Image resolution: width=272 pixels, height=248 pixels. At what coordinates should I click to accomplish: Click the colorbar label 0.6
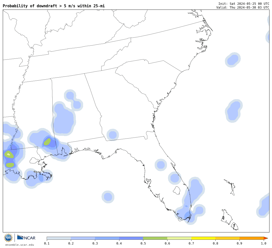[167, 243]
